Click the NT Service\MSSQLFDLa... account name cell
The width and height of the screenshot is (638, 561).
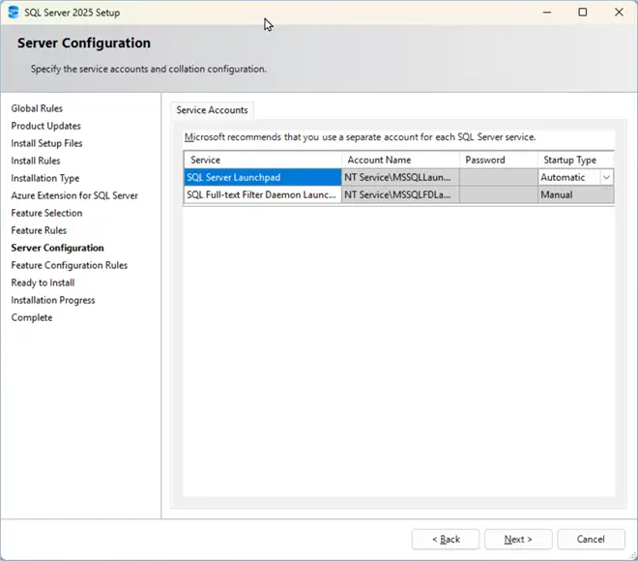(400, 195)
